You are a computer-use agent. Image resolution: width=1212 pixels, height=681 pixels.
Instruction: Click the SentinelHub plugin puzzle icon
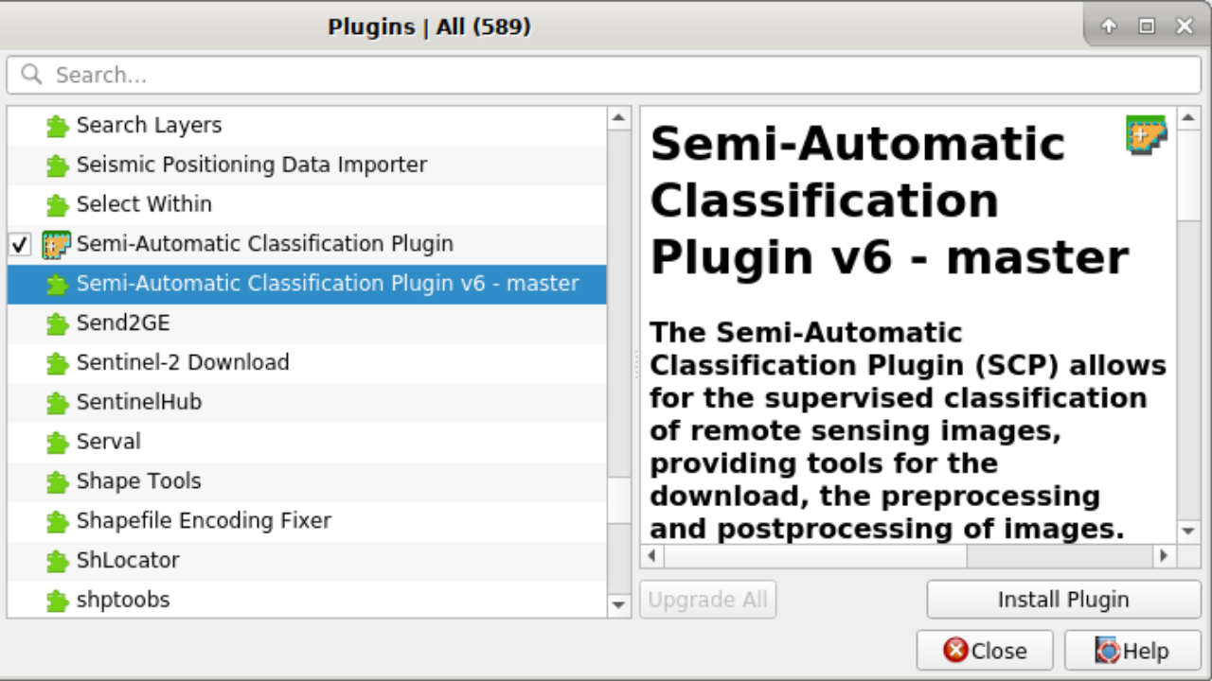click(x=58, y=403)
